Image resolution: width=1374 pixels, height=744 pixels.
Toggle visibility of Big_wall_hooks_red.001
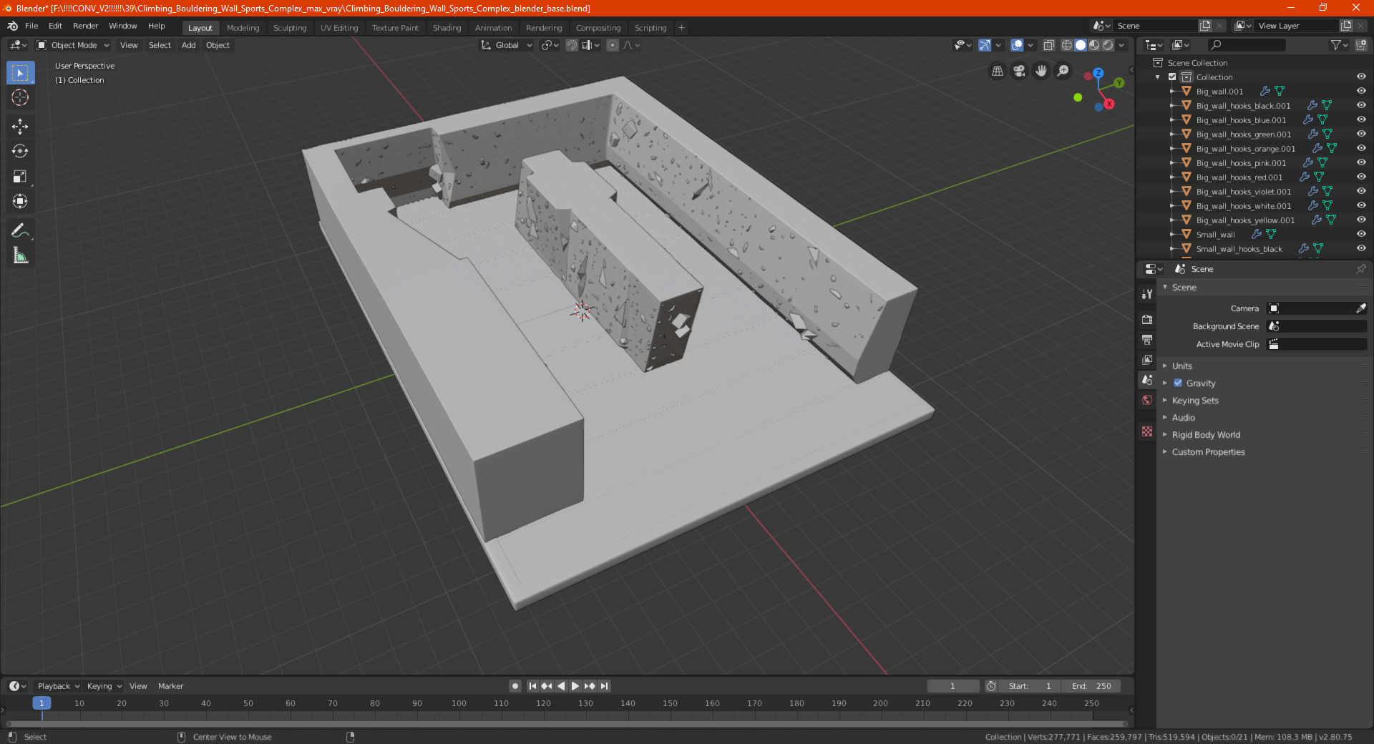(x=1361, y=177)
